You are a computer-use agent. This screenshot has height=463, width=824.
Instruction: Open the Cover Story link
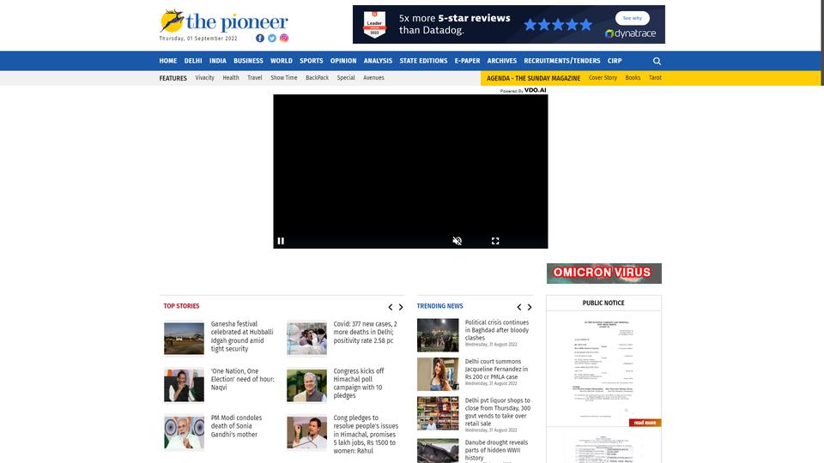click(x=603, y=78)
